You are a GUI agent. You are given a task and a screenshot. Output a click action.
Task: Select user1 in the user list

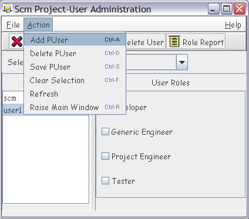(x=14, y=110)
